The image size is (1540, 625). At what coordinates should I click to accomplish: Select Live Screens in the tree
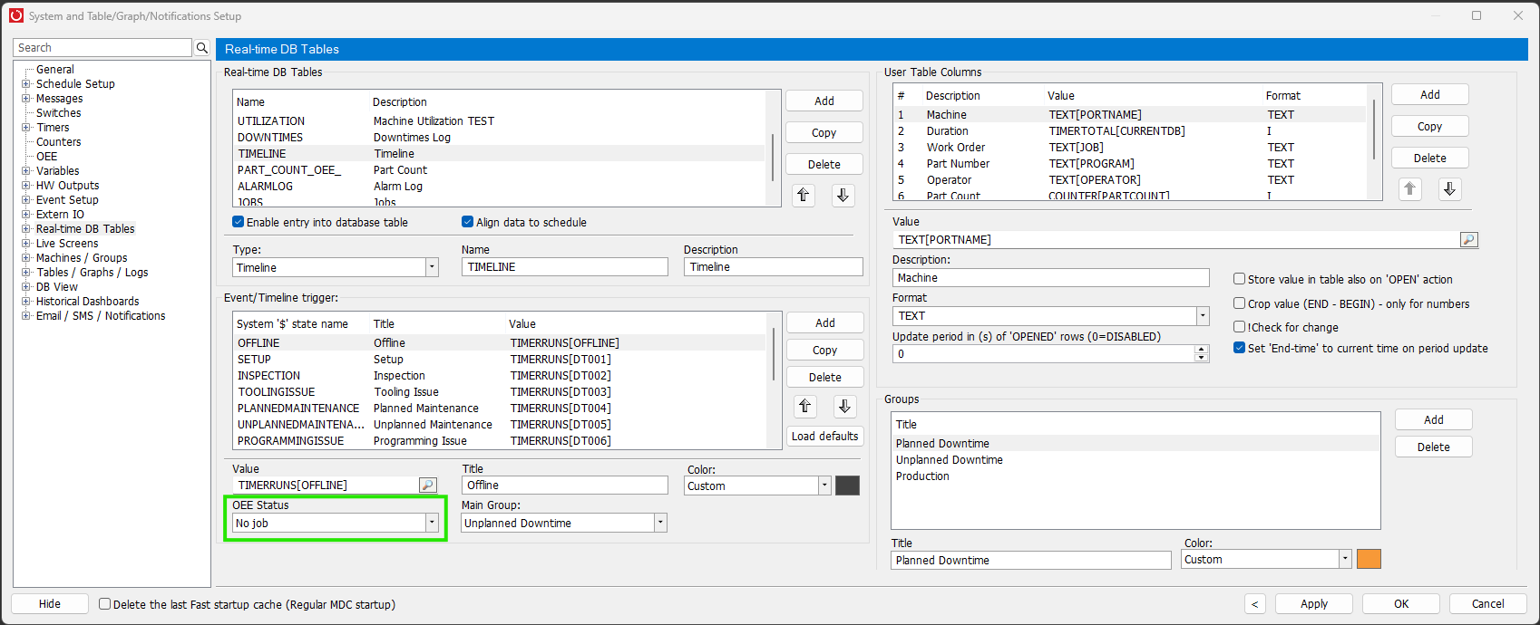click(67, 244)
